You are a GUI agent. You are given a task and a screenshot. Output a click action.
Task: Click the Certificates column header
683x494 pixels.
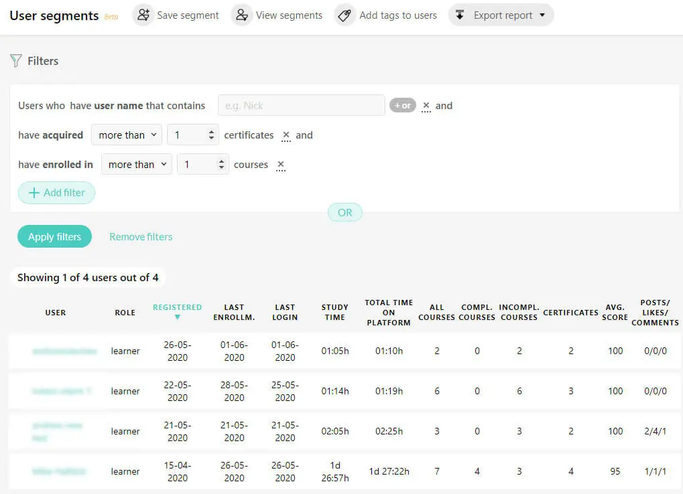pos(570,313)
